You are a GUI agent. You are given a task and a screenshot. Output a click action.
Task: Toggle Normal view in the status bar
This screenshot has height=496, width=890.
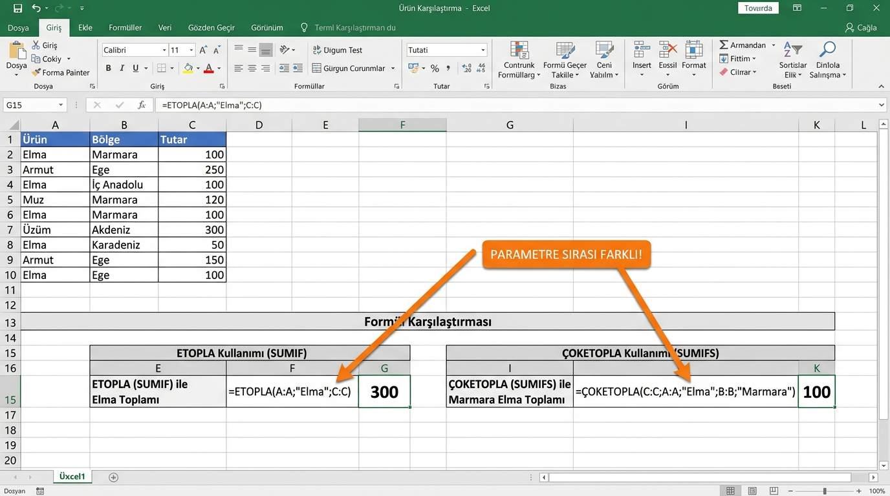click(x=730, y=491)
